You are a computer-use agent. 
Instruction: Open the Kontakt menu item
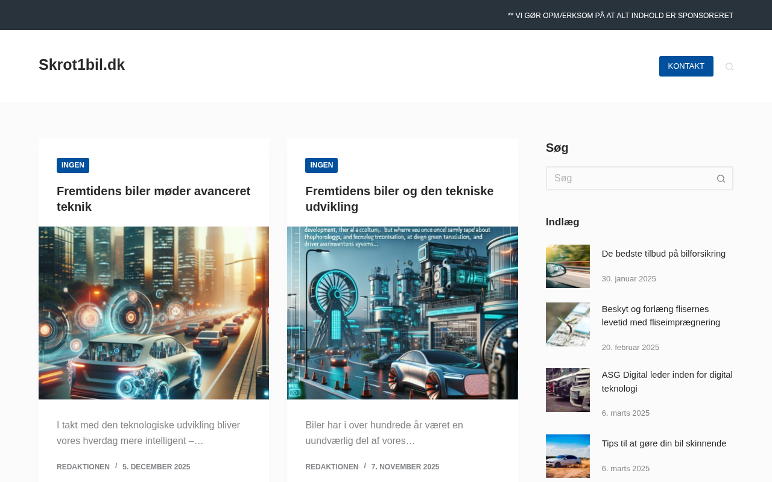coord(686,66)
